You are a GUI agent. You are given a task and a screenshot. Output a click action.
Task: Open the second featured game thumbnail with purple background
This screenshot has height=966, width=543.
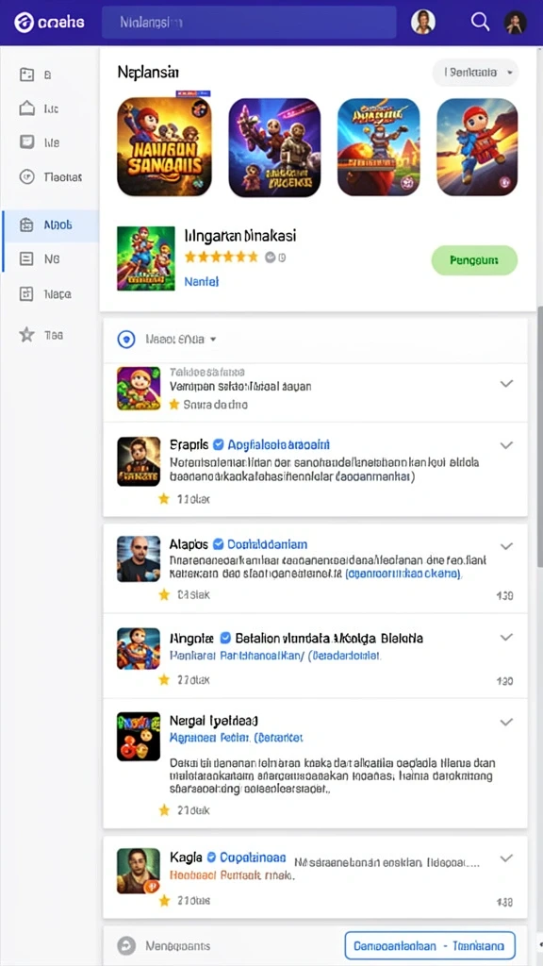[x=274, y=146]
